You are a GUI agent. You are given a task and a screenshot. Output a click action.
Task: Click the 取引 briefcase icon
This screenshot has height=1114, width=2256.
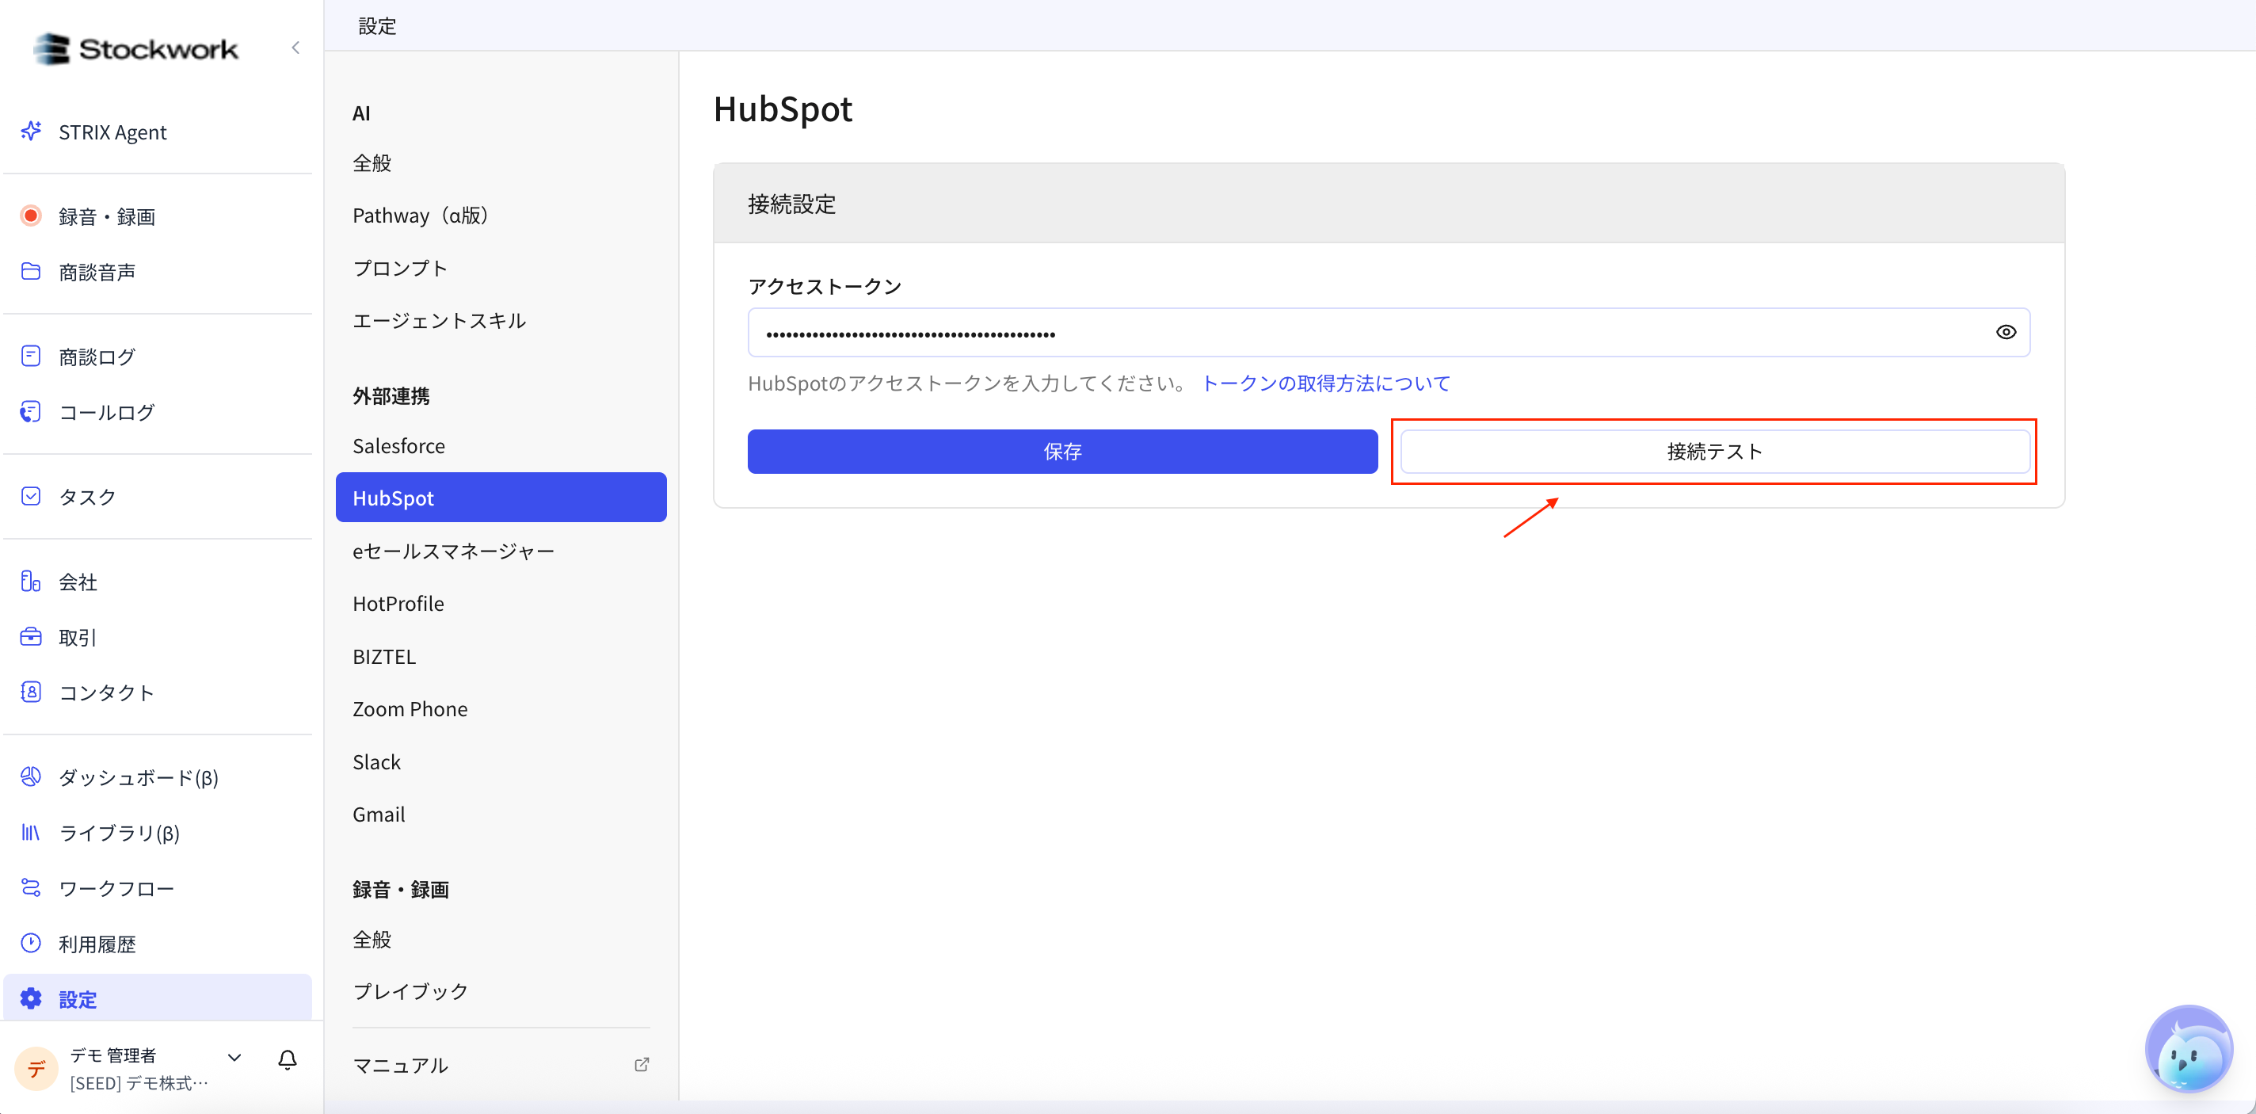(x=31, y=637)
